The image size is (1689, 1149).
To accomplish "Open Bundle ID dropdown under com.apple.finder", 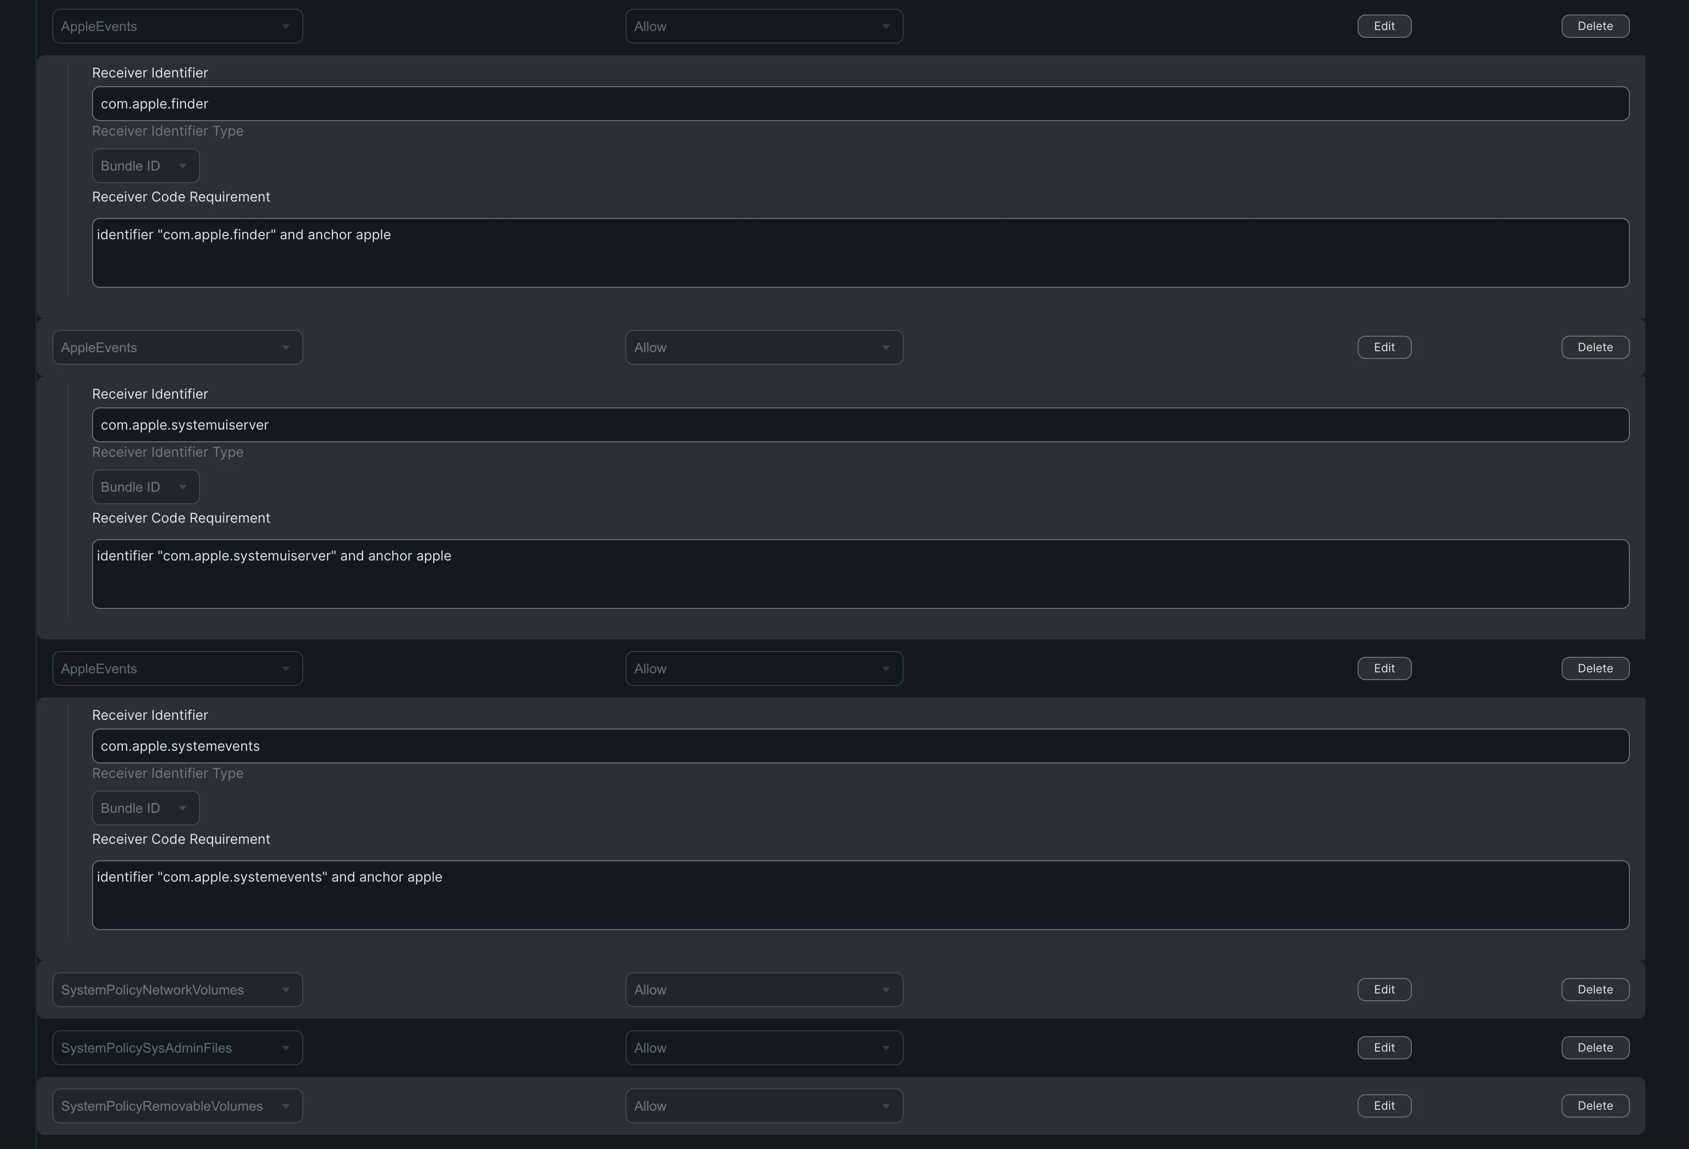I will tap(145, 166).
